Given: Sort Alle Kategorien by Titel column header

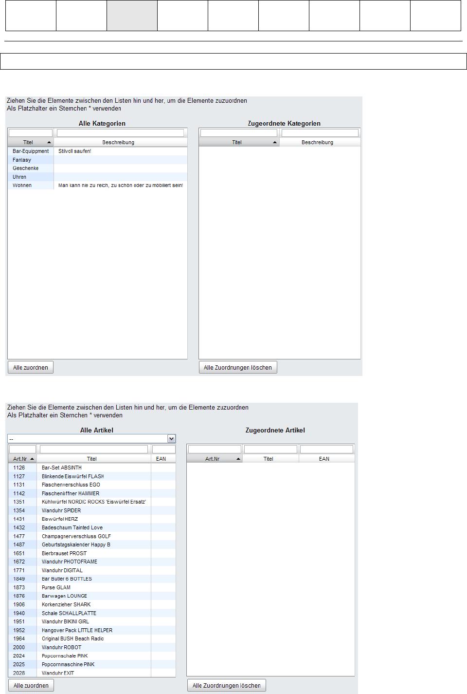Looking at the screenshot, I should (x=31, y=142).
